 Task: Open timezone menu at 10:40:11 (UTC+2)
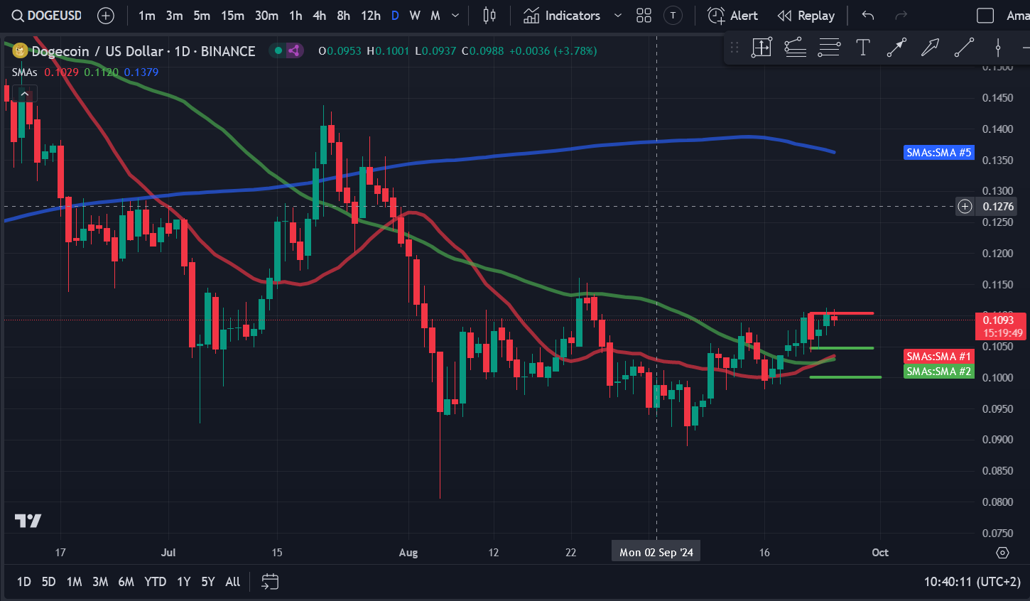(972, 582)
